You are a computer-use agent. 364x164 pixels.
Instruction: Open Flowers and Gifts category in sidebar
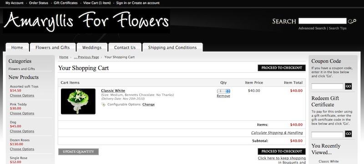21,69
